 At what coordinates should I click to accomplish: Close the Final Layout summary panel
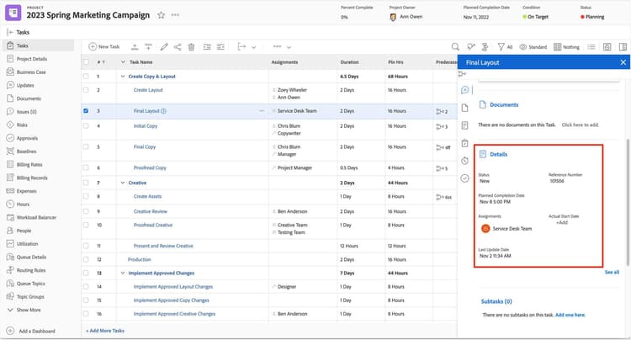click(623, 62)
